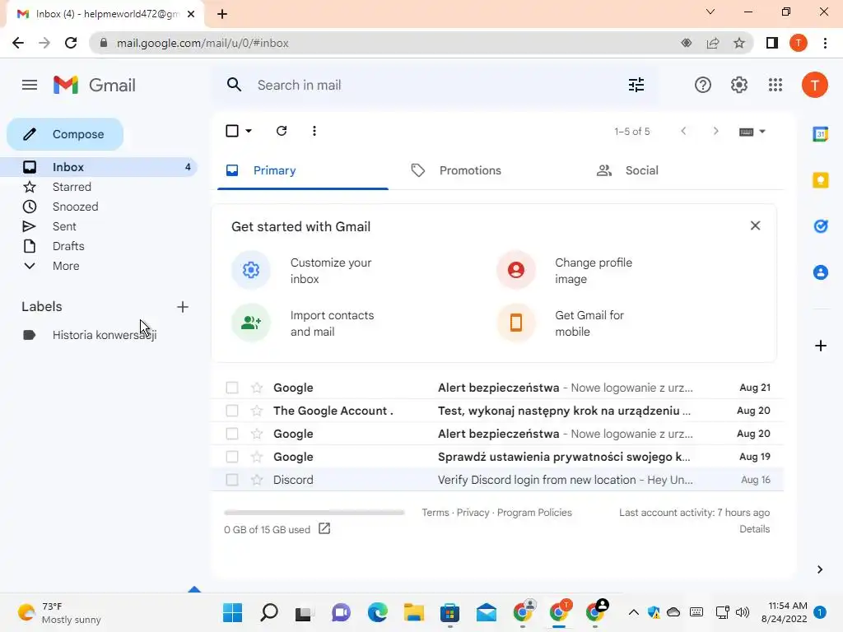Image resolution: width=843 pixels, height=632 pixels.
Task: Open the Support help icon
Action: click(703, 85)
